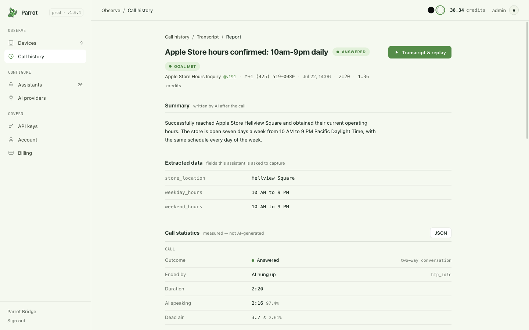Click the page vertical scrollbar
This screenshot has height=330, width=529.
[x=527, y=80]
